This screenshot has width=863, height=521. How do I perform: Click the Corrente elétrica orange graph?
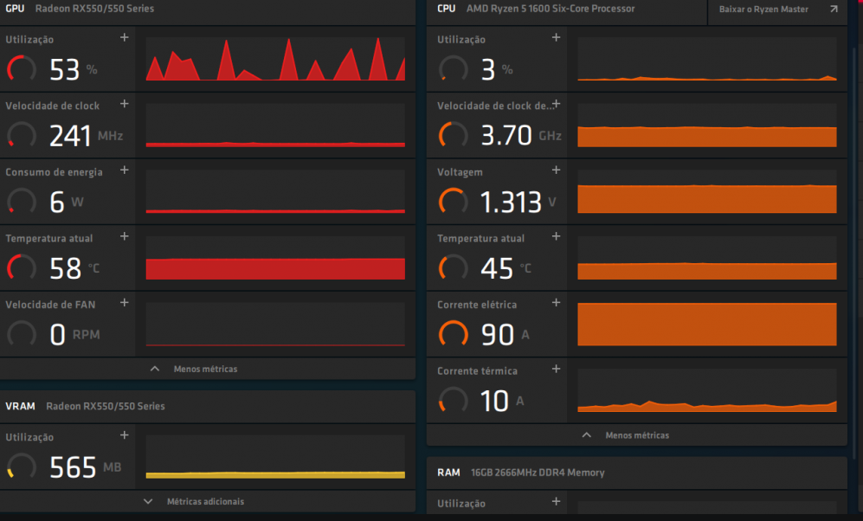pos(706,324)
